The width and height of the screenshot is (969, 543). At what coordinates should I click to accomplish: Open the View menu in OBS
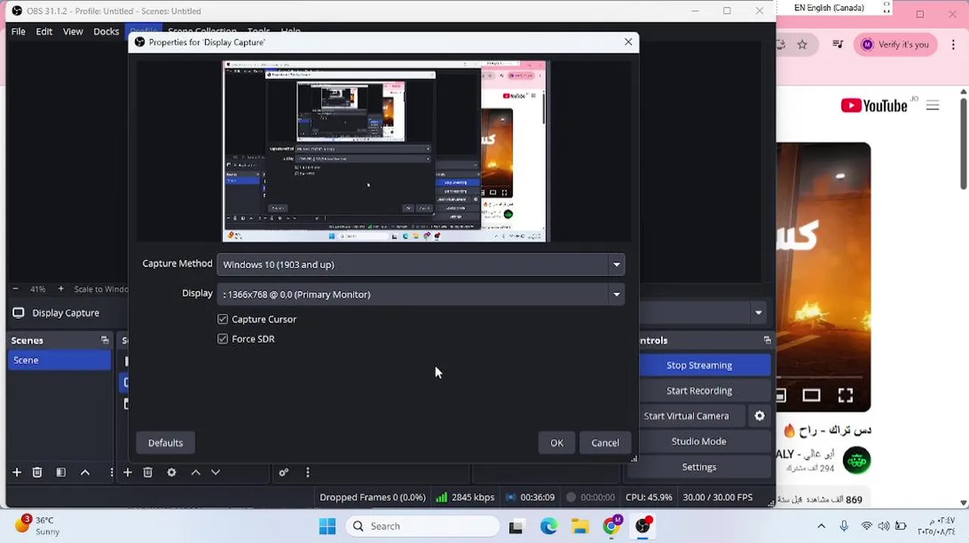coord(72,31)
